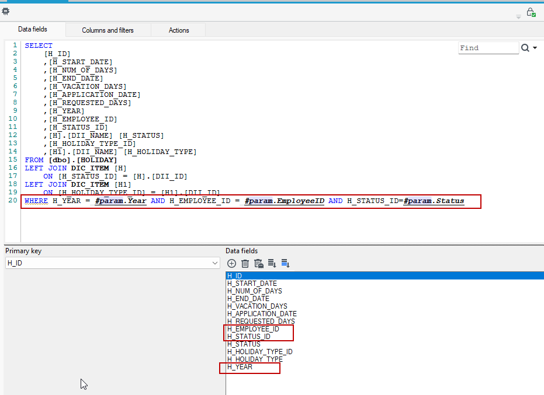The image size is (544, 395).
Task: Click line number 12 in the editor gutter
Action: (x=13, y=135)
